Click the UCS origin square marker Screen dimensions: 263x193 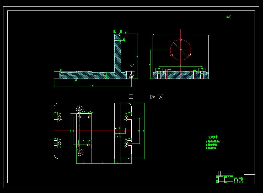pos(131,97)
